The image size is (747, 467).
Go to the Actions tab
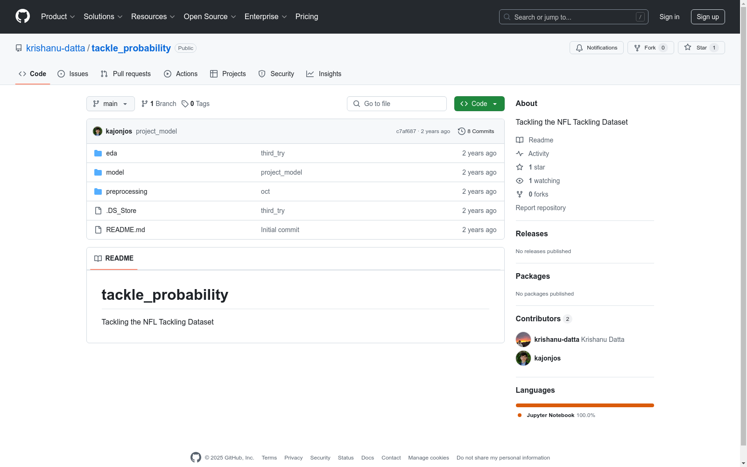(181, 74)
